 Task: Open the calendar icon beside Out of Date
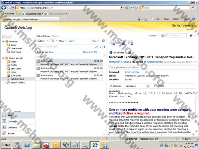click(x=129, y=52)
